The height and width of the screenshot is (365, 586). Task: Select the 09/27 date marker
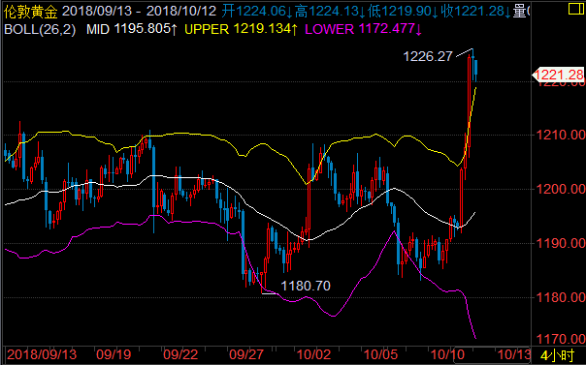246,354
